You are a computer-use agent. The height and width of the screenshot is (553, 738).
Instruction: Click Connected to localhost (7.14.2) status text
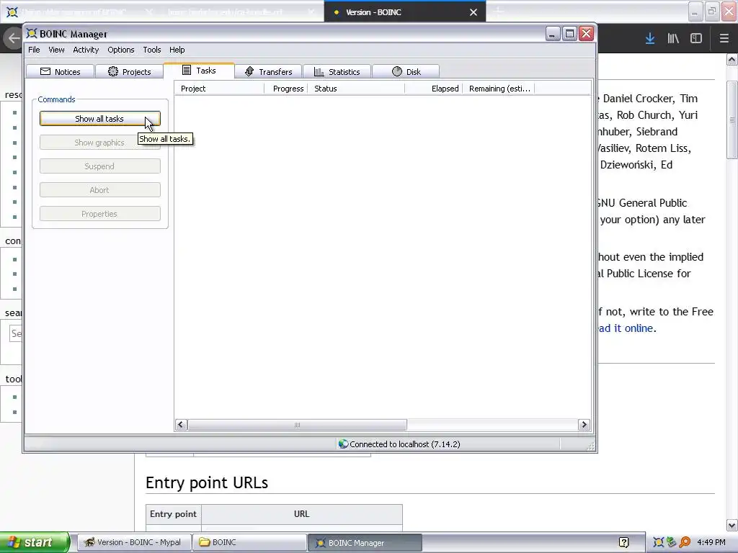(405, 444)
